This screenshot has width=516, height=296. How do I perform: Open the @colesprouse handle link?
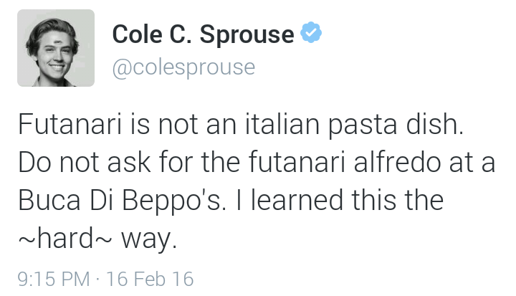pos(183,67)
